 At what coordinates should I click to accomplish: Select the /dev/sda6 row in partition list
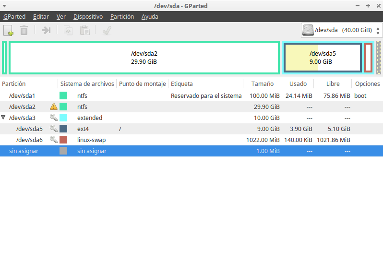pos(191,140)
